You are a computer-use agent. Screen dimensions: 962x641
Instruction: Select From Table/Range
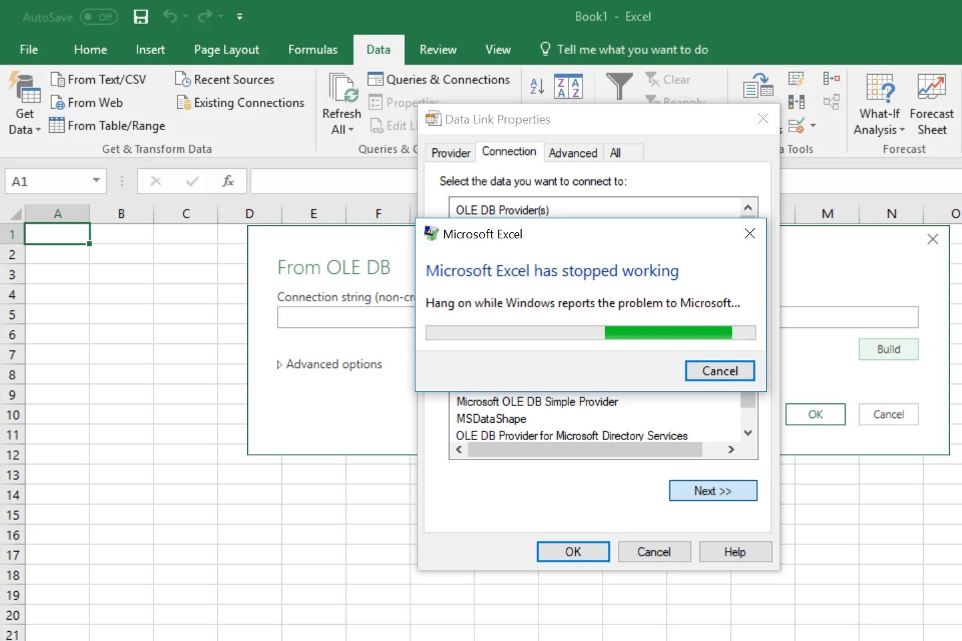(108, 126)
